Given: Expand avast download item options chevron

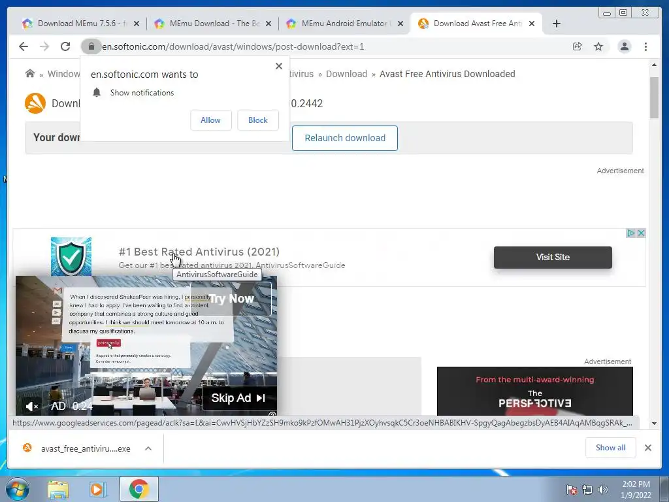Looking at the screenshot, I should (x=148, y=448).
